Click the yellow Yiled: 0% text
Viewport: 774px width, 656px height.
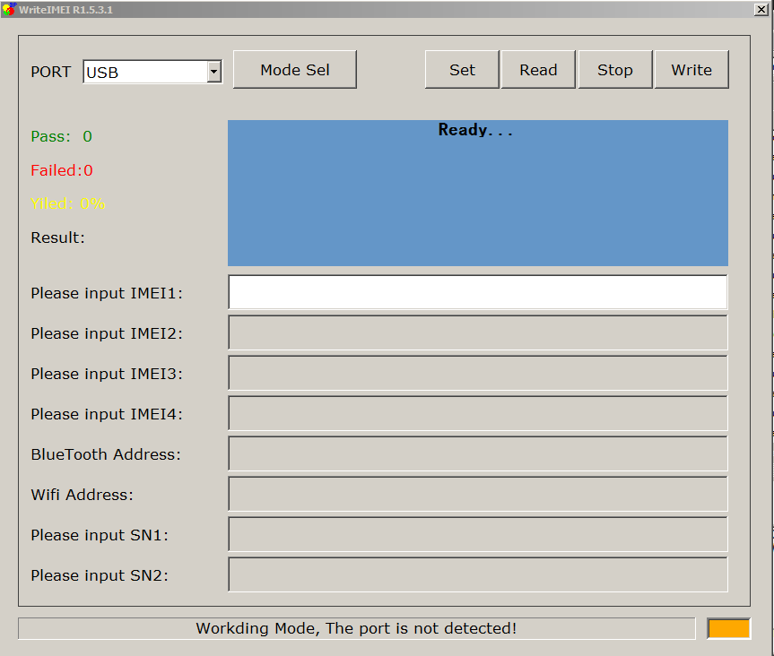pos(67,203)
